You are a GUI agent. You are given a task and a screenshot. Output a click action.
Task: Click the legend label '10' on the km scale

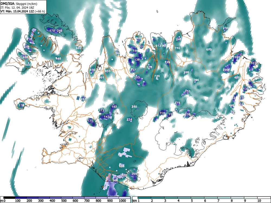click(x=259, y=201)
